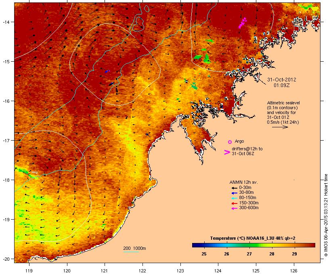The image size is (331, 274).
Task: Click the 'and velocity for' text line
Action: click(281, 112)
